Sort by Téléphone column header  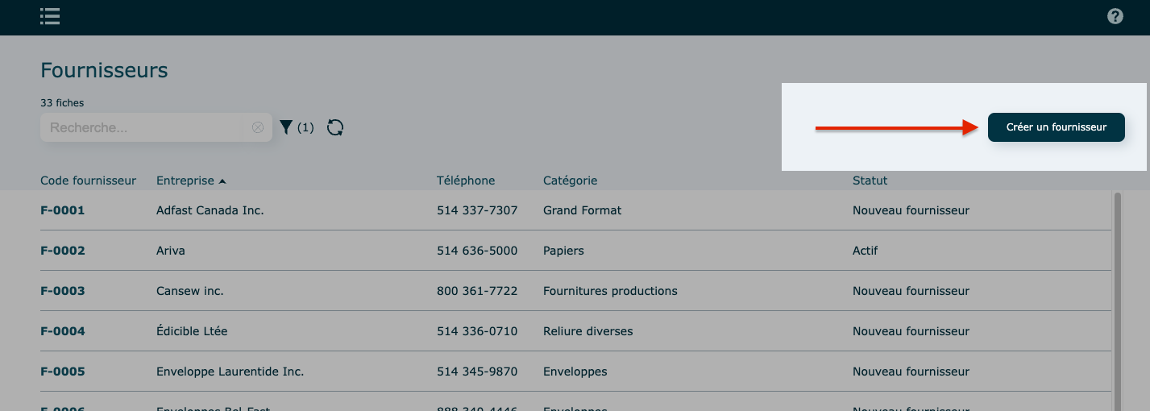tap(466, 181)
